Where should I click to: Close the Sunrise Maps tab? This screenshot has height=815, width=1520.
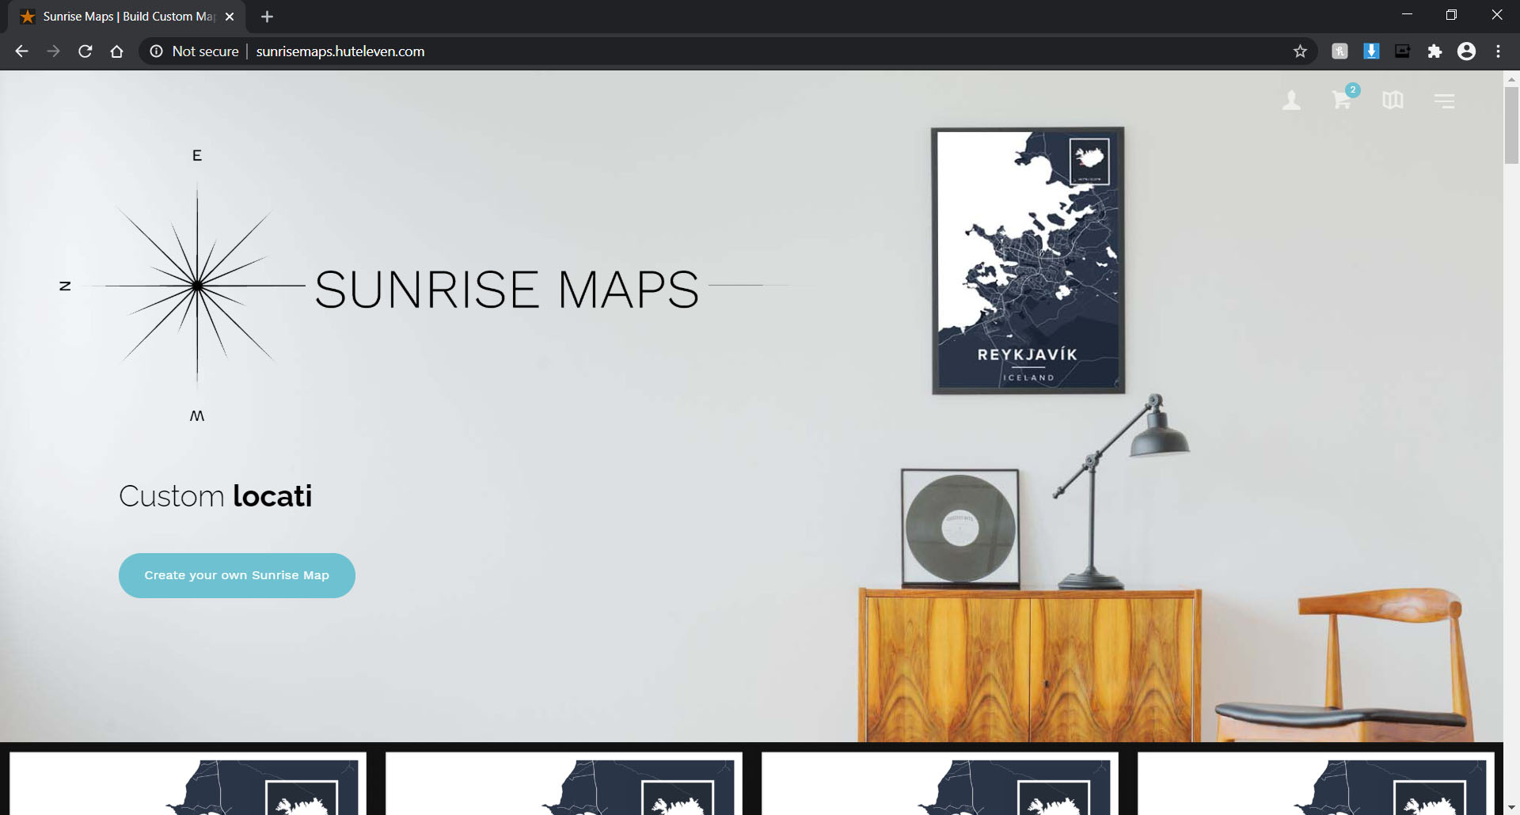pos(230,17)
